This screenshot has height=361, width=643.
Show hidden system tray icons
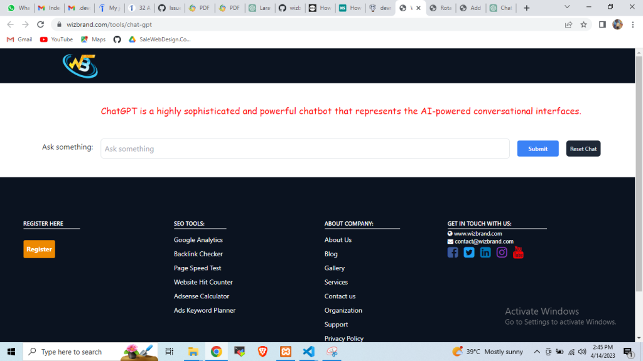[537, 352]
